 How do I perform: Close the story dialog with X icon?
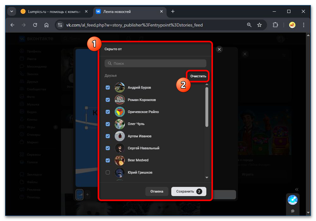click(x=219, y=49)
